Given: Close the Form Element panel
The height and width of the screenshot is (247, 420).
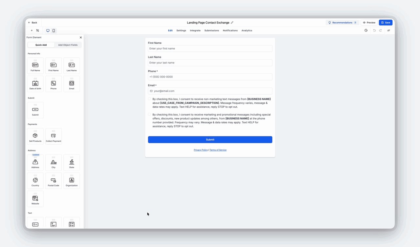Looking at the screenshot, I should (81, 37).
